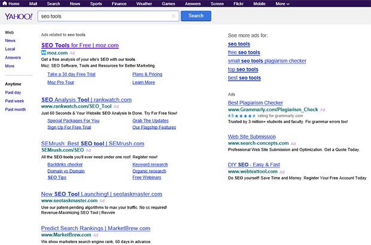
Task: Click related search 'top seo tools'
Action: 243,69
